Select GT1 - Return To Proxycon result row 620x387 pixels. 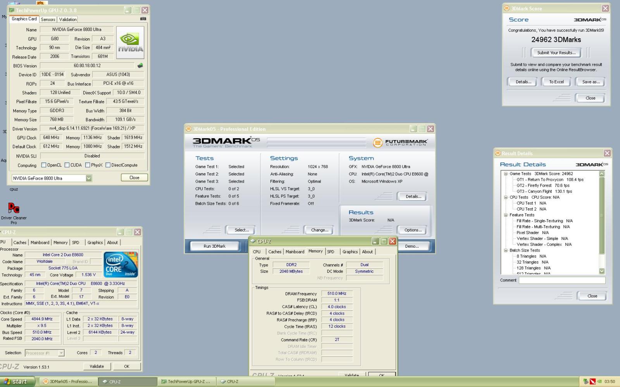tap(550, 180)
